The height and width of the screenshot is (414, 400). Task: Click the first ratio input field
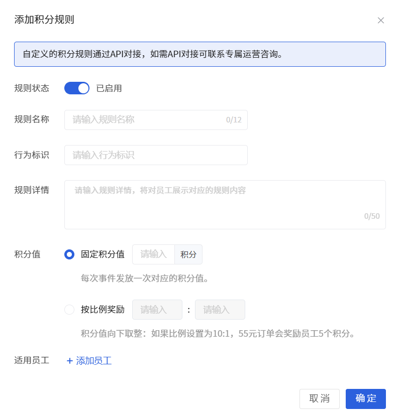157,310
